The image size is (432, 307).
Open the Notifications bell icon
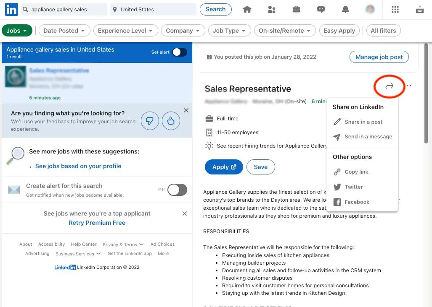click(345, 10)
